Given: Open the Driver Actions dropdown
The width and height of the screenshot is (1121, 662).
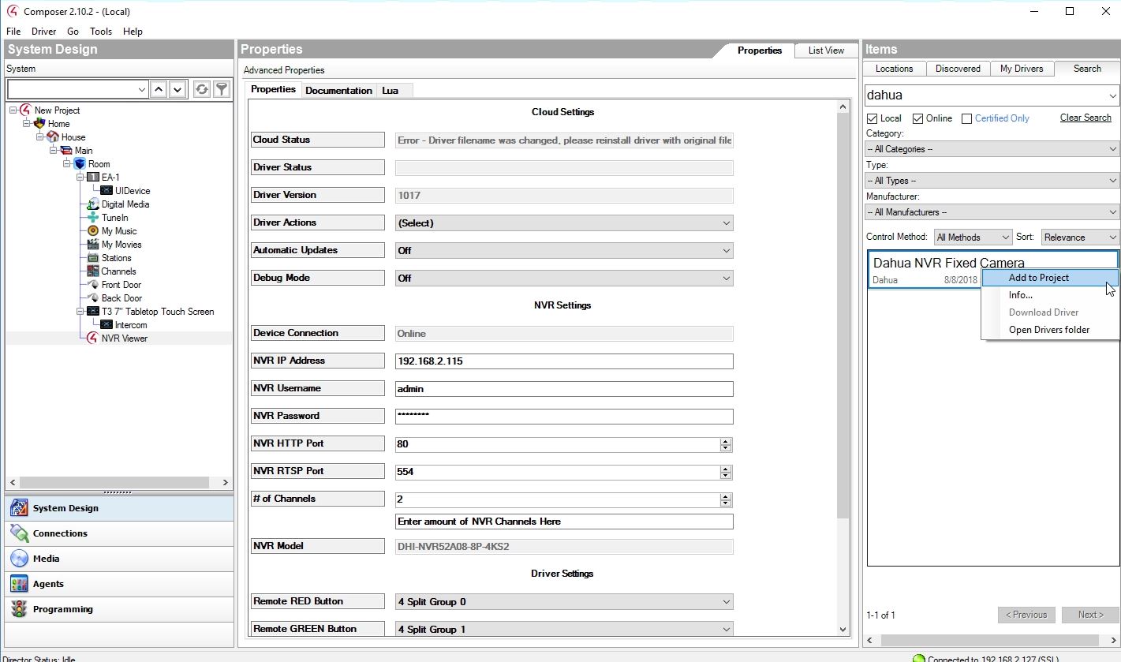Looking at the screenshot, I should pyautogui.click(x=563, y=223).
